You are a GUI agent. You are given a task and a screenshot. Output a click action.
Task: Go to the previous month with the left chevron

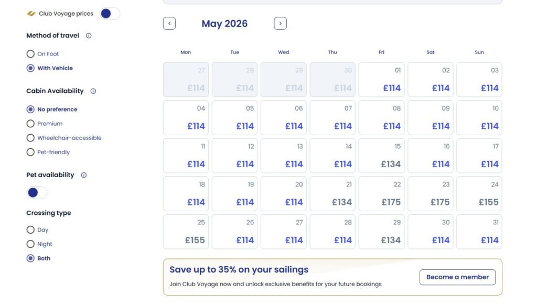click(169, 23)
